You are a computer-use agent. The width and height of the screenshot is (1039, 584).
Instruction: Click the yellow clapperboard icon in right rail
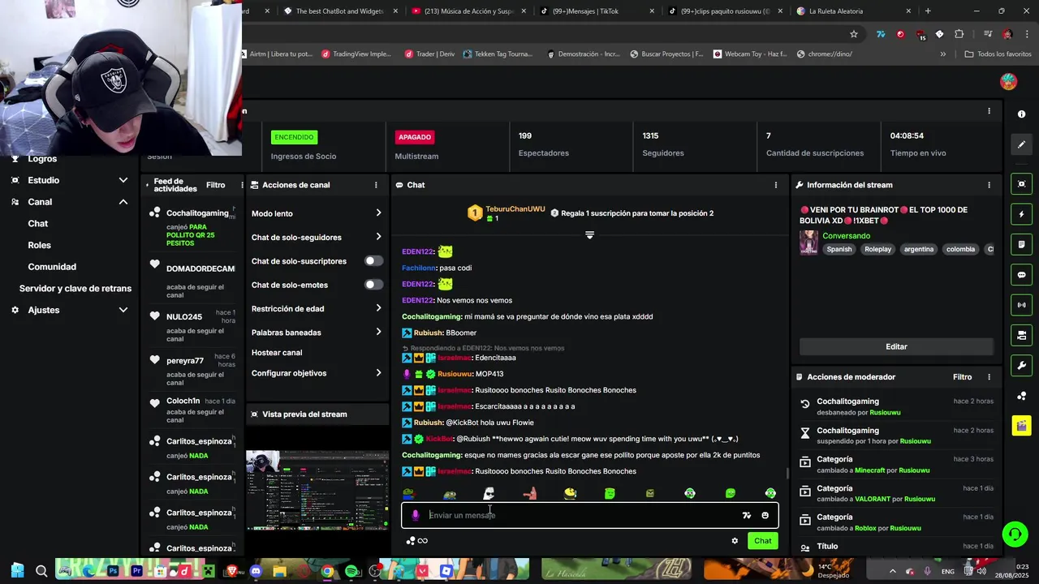(1022, 425)
